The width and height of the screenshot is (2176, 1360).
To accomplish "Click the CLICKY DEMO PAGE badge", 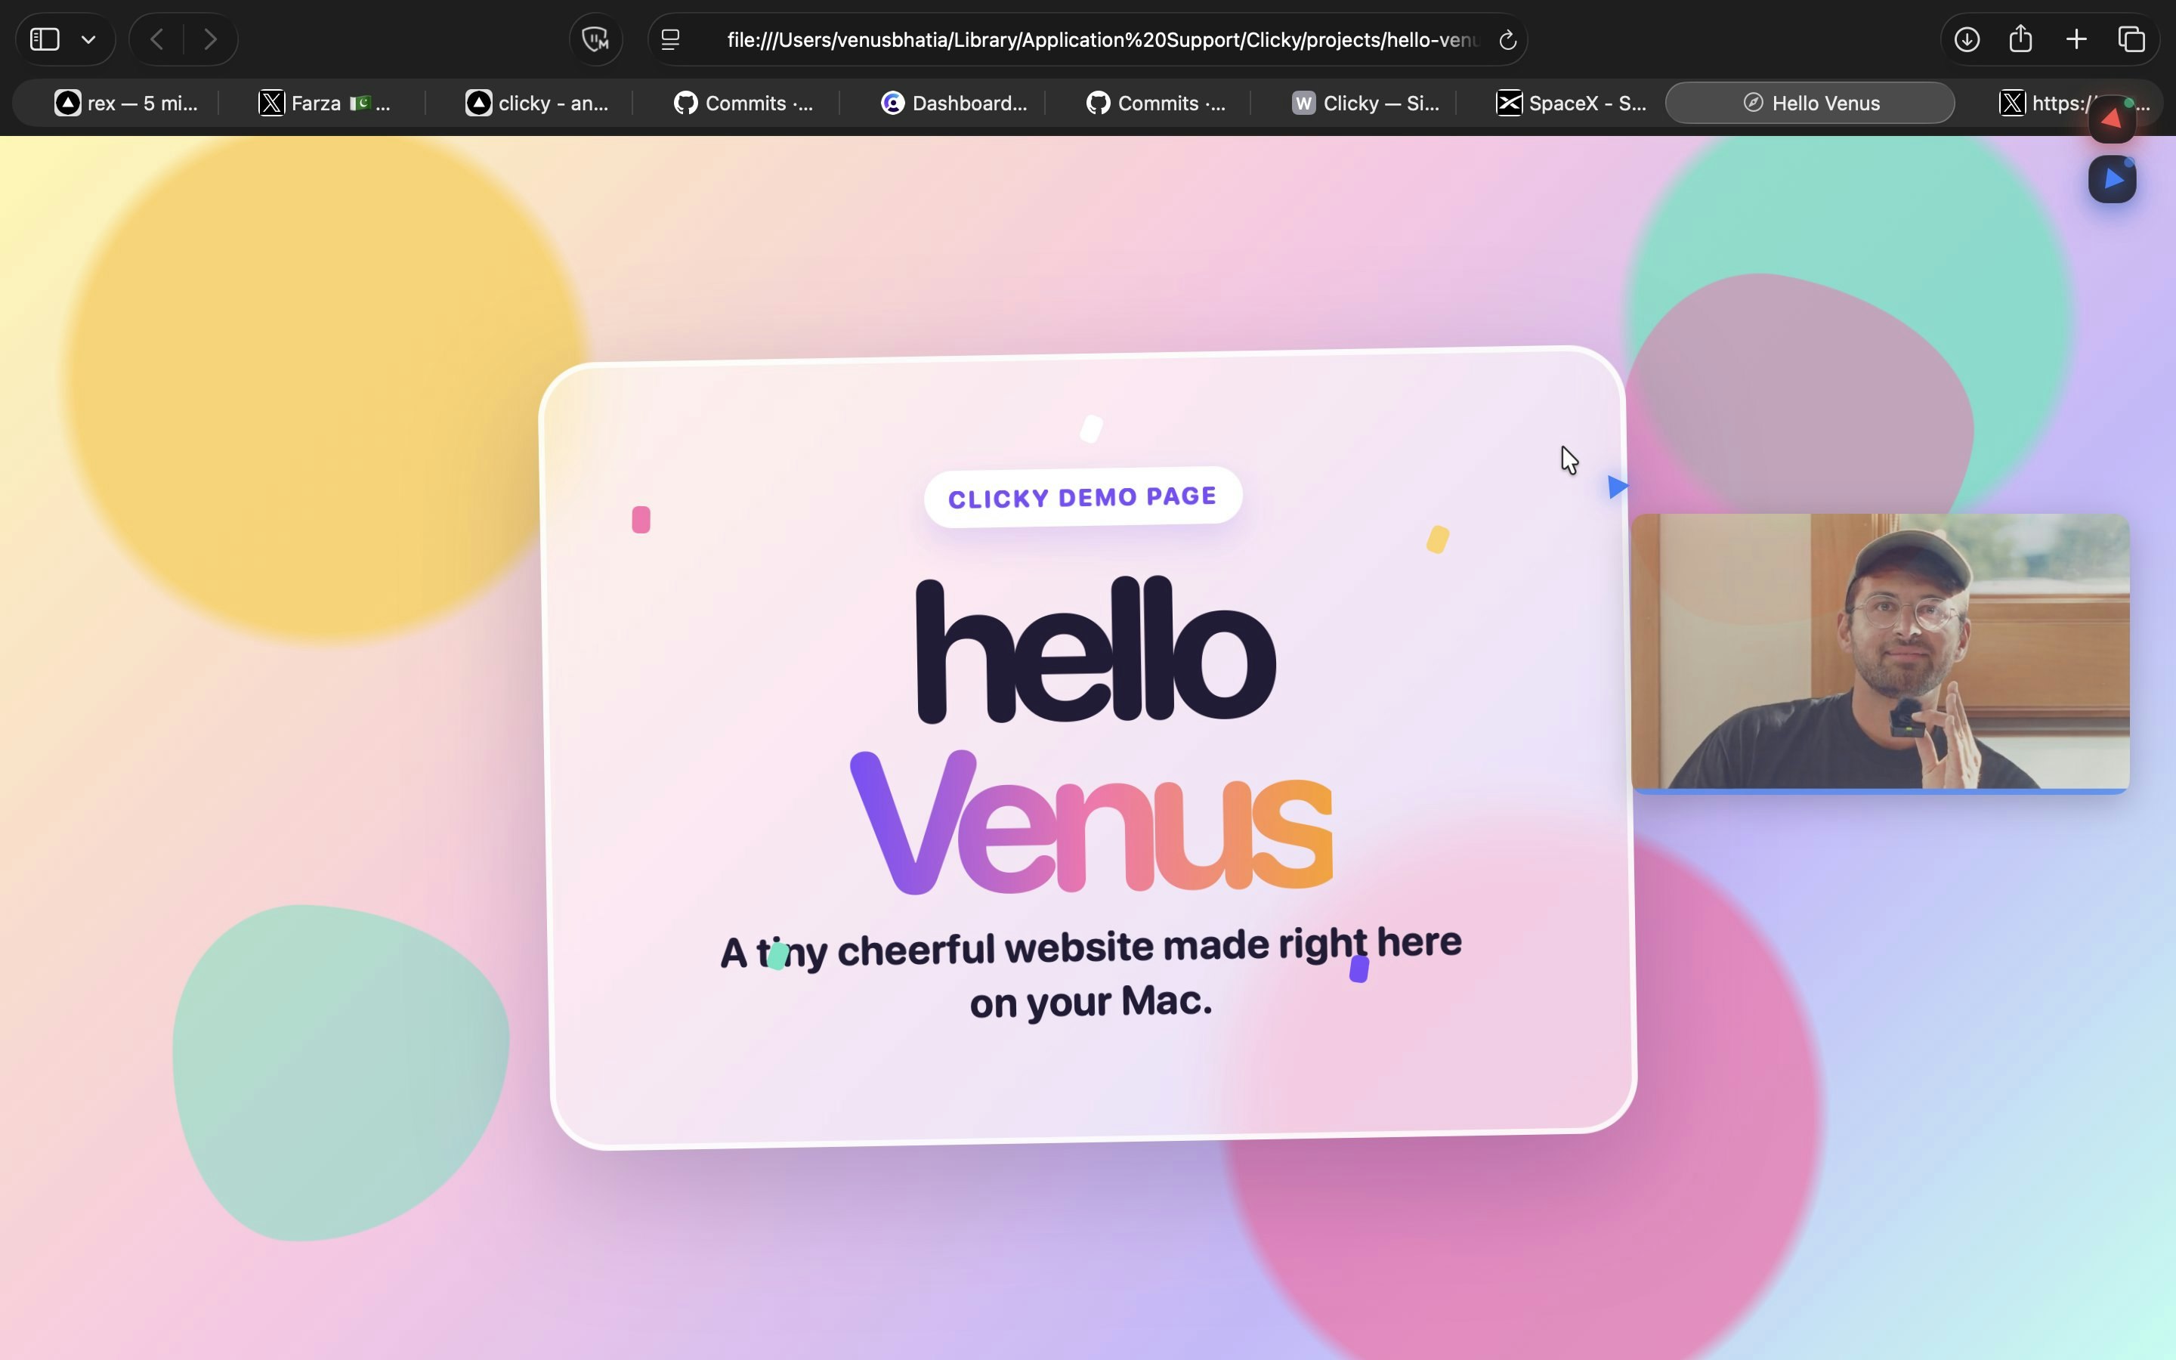I will 1083,497.
